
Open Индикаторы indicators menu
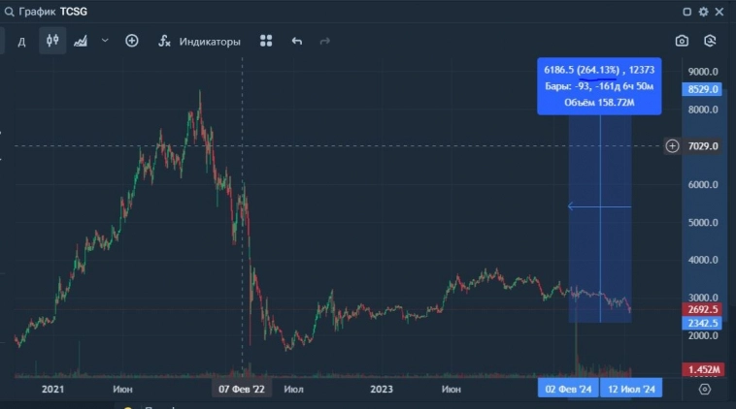pos(210,42)
